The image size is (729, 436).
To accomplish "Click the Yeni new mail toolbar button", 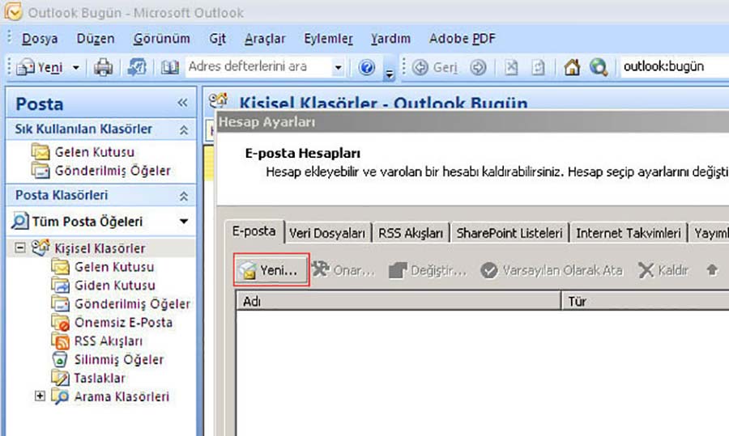I will click(x=40, y=68).
